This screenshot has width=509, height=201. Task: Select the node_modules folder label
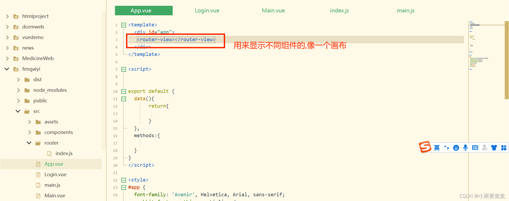coord(50,90)
